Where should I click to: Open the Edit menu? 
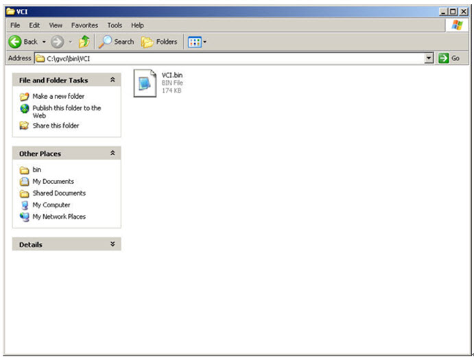[34, 25]
